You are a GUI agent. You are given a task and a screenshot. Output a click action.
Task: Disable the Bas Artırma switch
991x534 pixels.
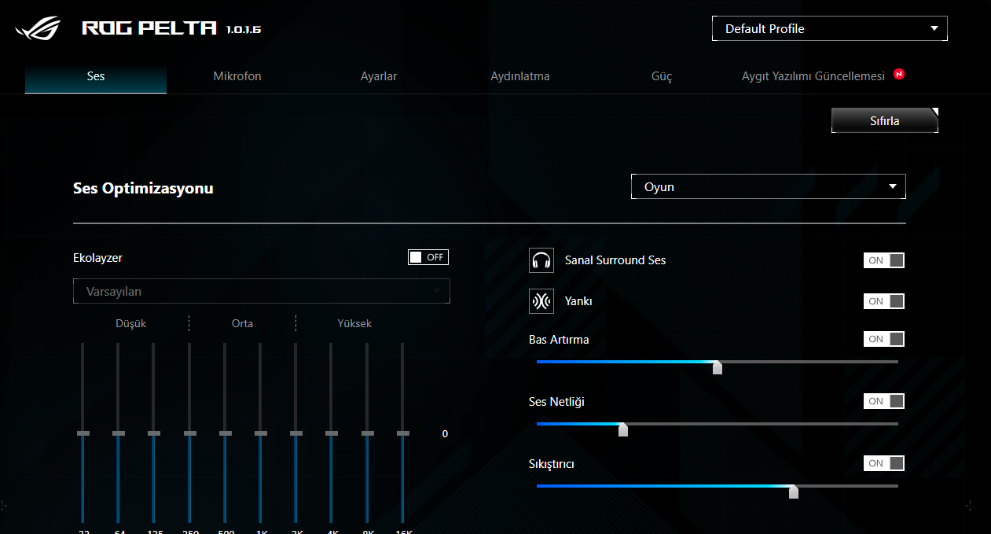[884, 339]
